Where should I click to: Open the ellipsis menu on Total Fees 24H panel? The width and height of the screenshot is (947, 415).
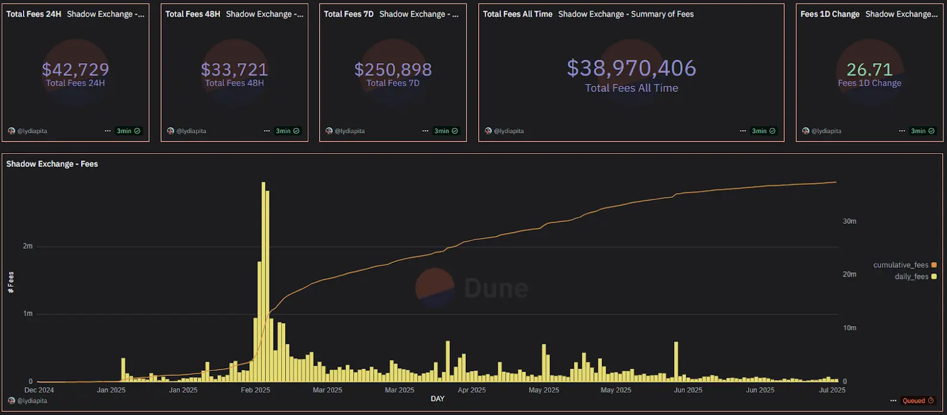click(x=108, y=131)
